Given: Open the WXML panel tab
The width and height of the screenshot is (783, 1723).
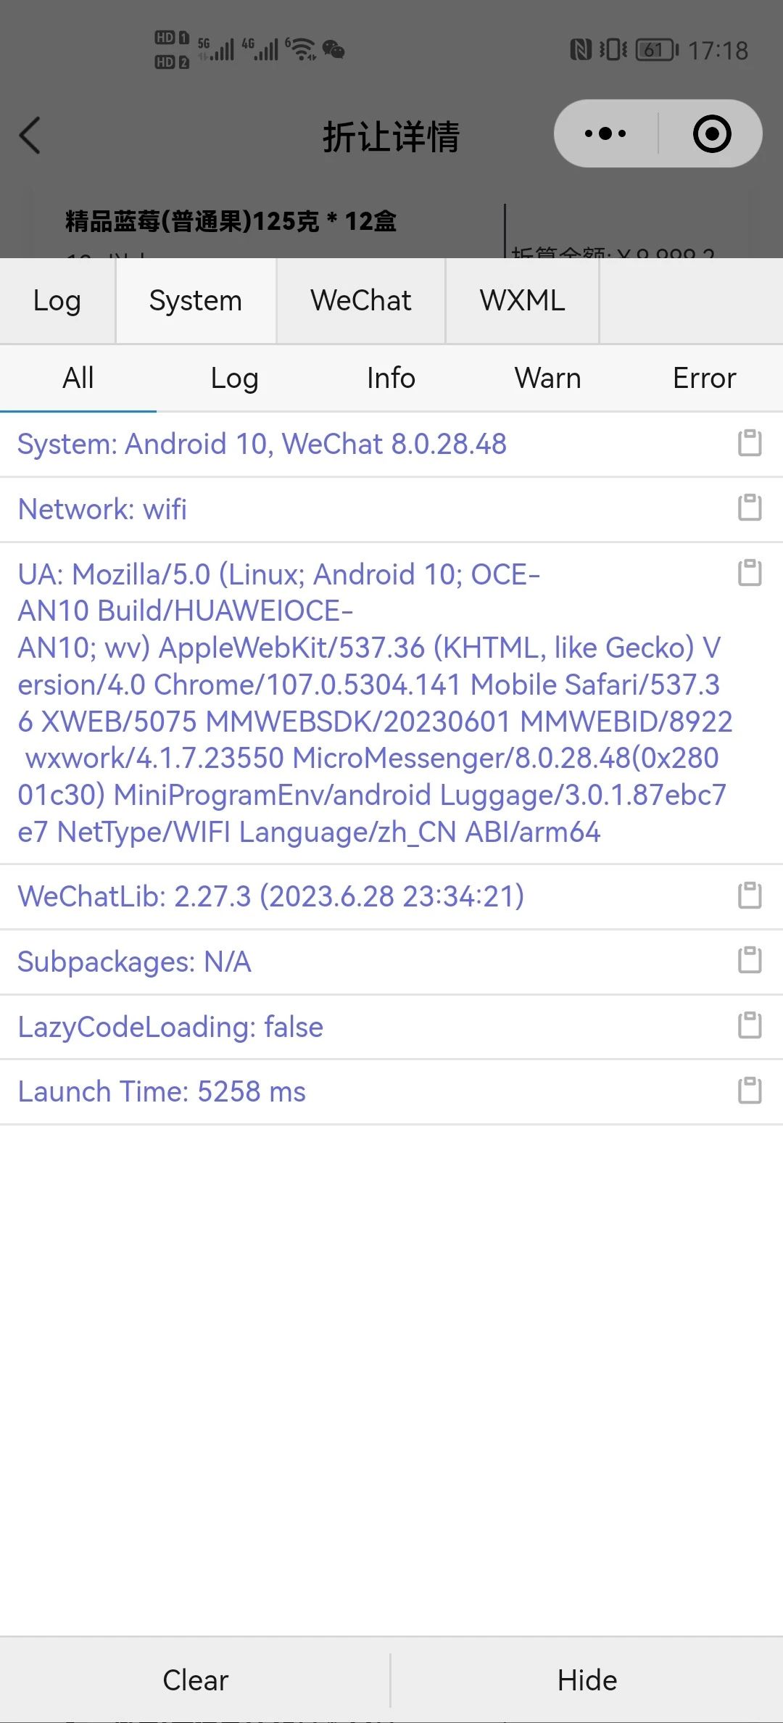Looking at the screenshot, I should click(523, 301).
